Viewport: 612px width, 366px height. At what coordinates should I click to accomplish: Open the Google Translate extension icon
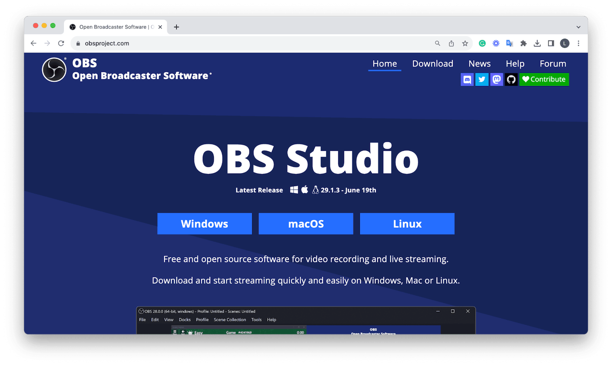510,43
